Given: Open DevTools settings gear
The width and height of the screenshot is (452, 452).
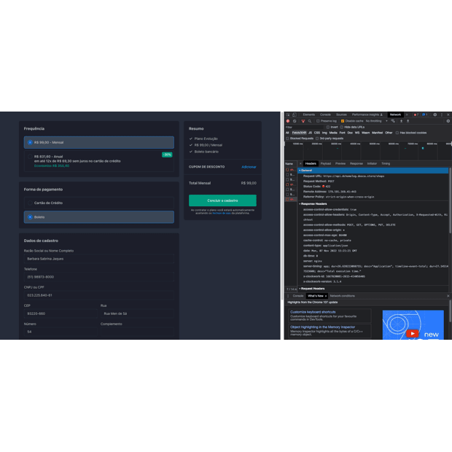Looking at the screenshot, I should [x=435, y=114].
